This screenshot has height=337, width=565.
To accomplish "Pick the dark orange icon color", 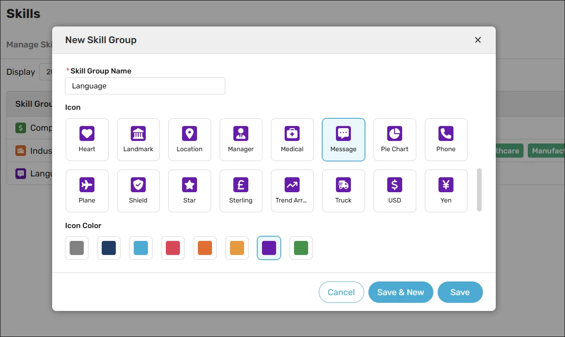I will [x=205, y=248].
